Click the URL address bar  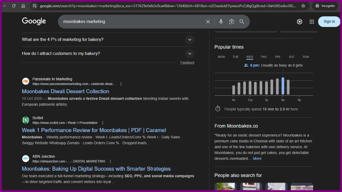coord(168,6)
